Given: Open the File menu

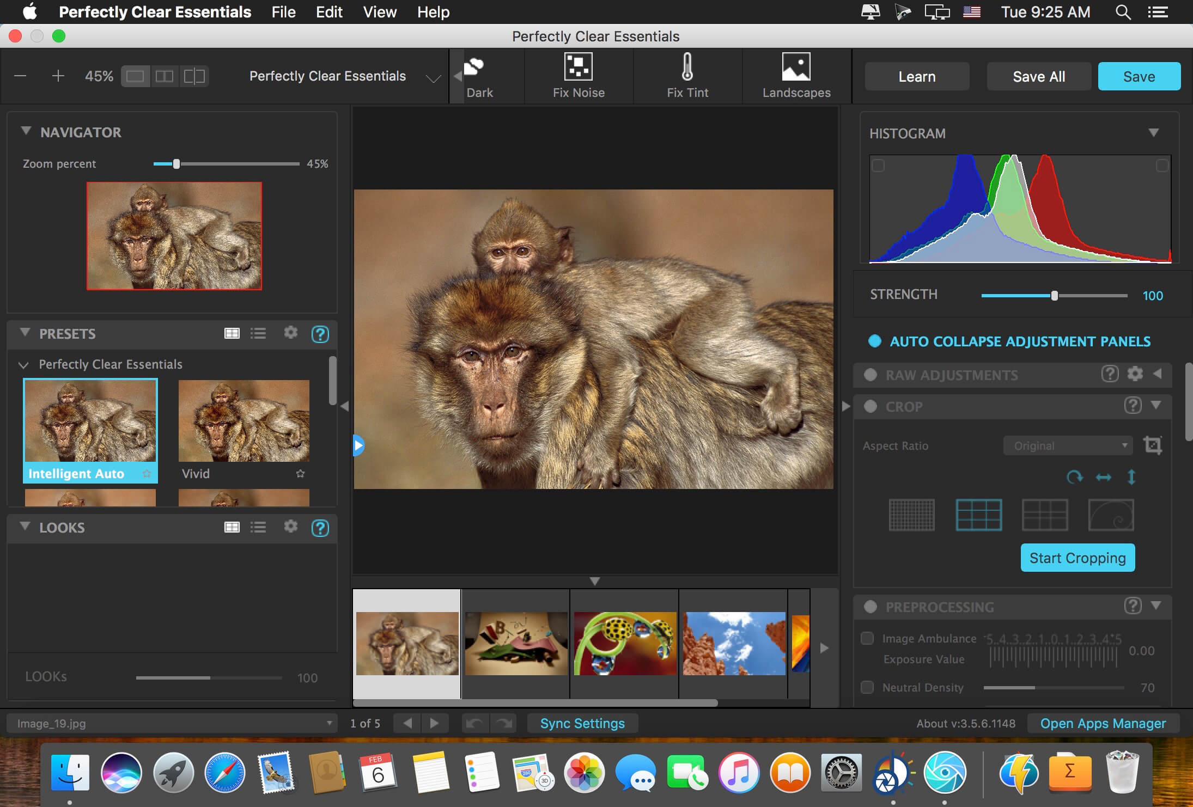Looking at the screenshot, I should pyautogui.click(x=284, y=12).
